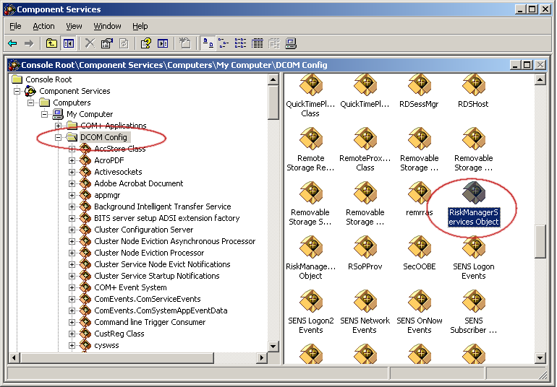
Task: Select Component Services in the tree
Action: 74,91
